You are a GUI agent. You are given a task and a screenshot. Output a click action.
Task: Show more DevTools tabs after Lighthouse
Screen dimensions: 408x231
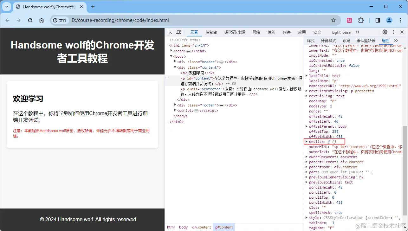pos(358,32)
